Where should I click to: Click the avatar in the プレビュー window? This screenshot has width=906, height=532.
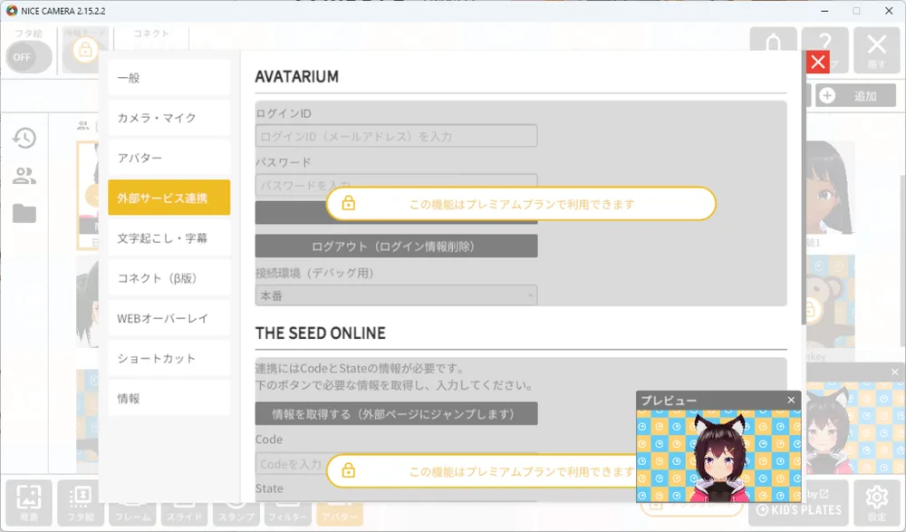[x=719, y=457]
